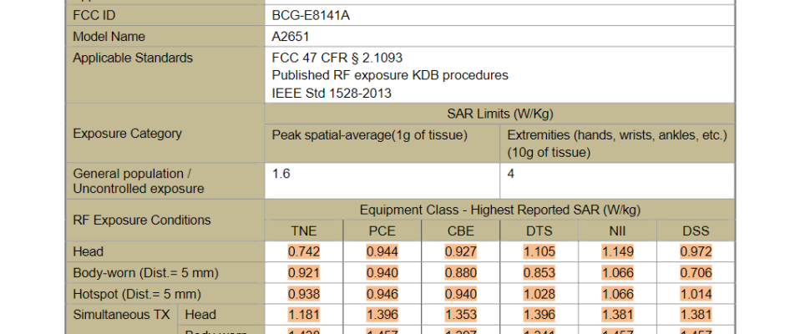This screenshot has height=334, width=785.
Task: Click the TNE column header
Action: [x=304, y=231]
